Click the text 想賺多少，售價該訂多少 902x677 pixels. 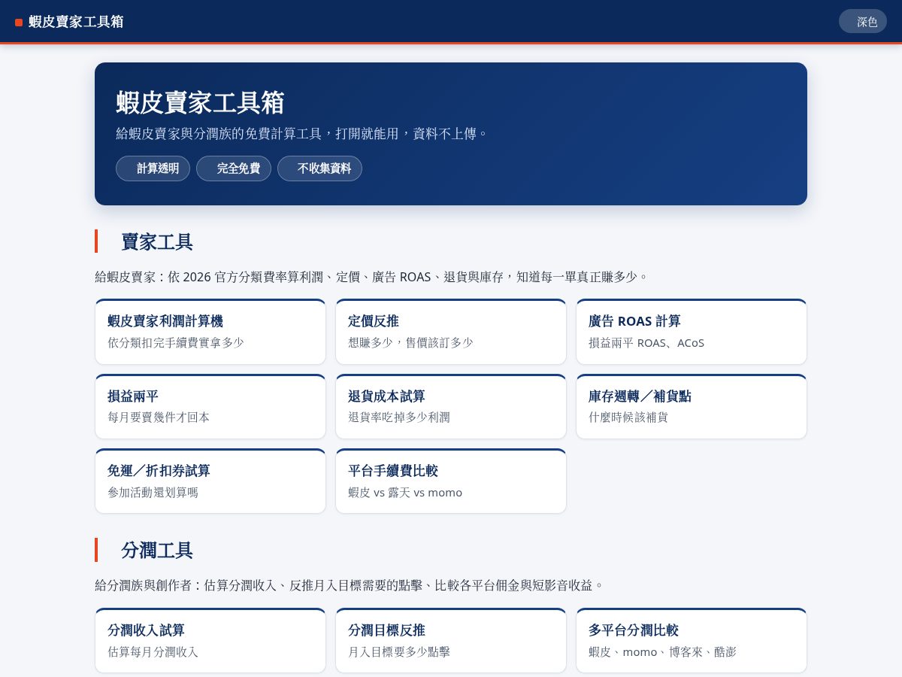[x=410, y=342]
